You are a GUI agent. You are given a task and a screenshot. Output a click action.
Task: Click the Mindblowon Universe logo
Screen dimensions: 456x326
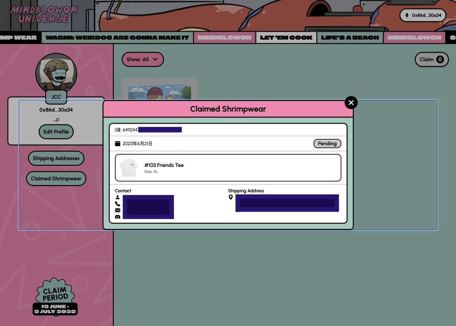coord(44,14)
